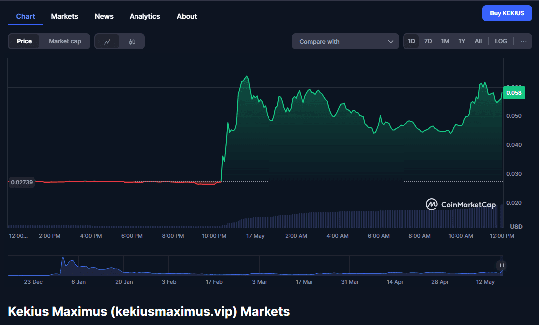Click the Buy KEKIUS button
This screenshot has height=325, width=539.
coord(507,13)
